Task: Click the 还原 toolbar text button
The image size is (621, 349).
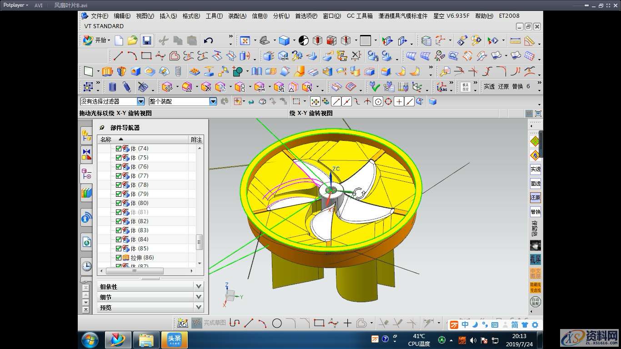Action: click(503, 86)
